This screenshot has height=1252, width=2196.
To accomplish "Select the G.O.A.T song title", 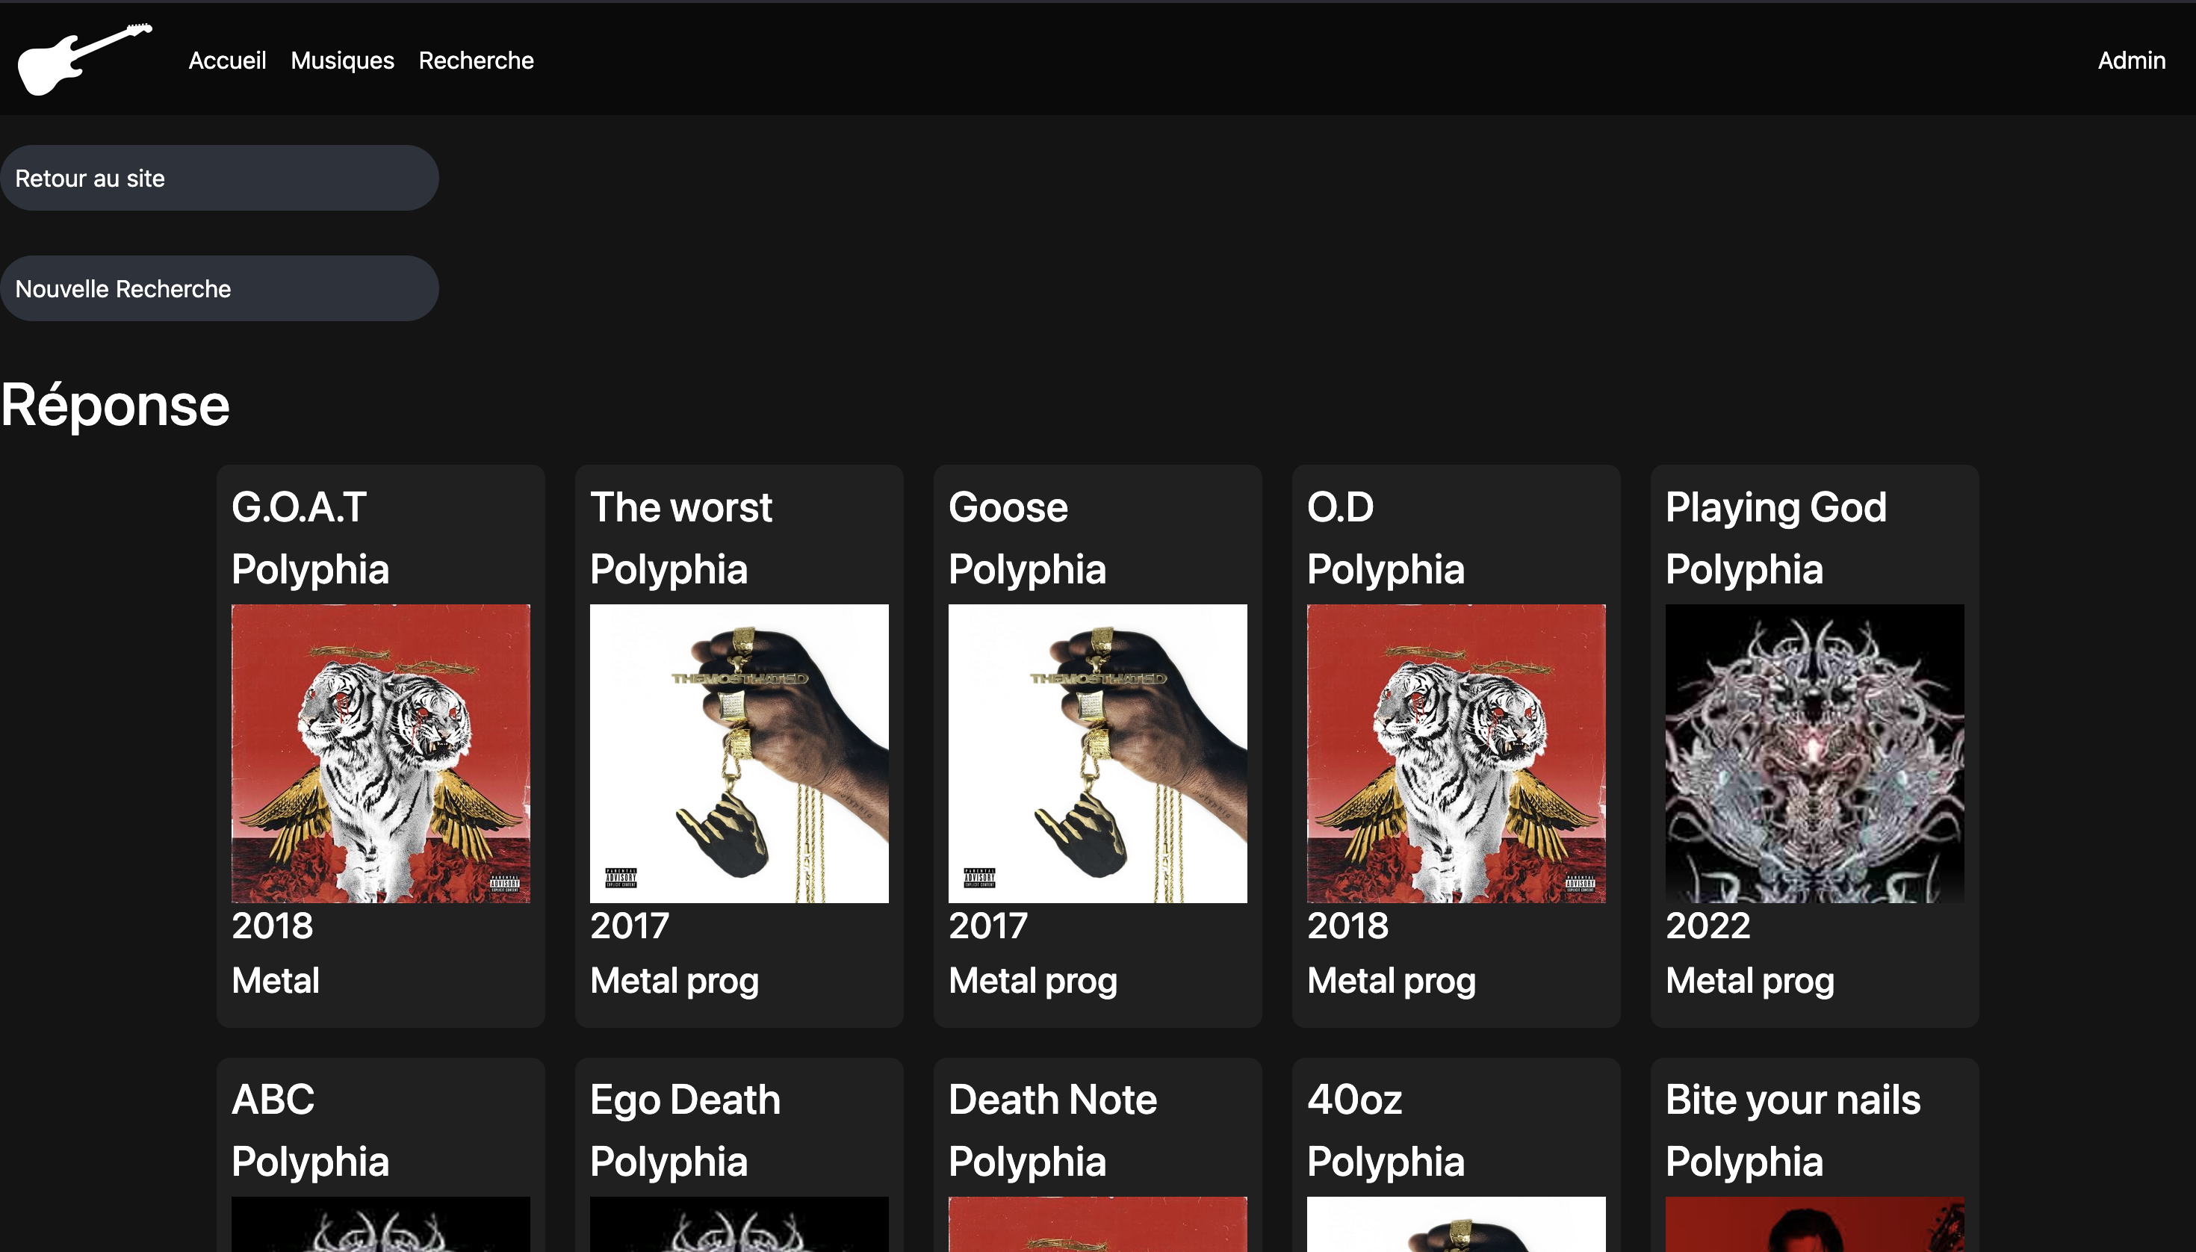I will 300,507.
